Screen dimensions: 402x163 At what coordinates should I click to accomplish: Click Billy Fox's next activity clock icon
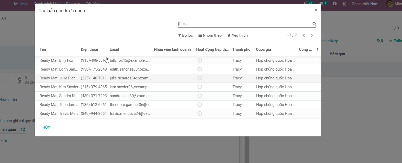click(x=200, y=60)
